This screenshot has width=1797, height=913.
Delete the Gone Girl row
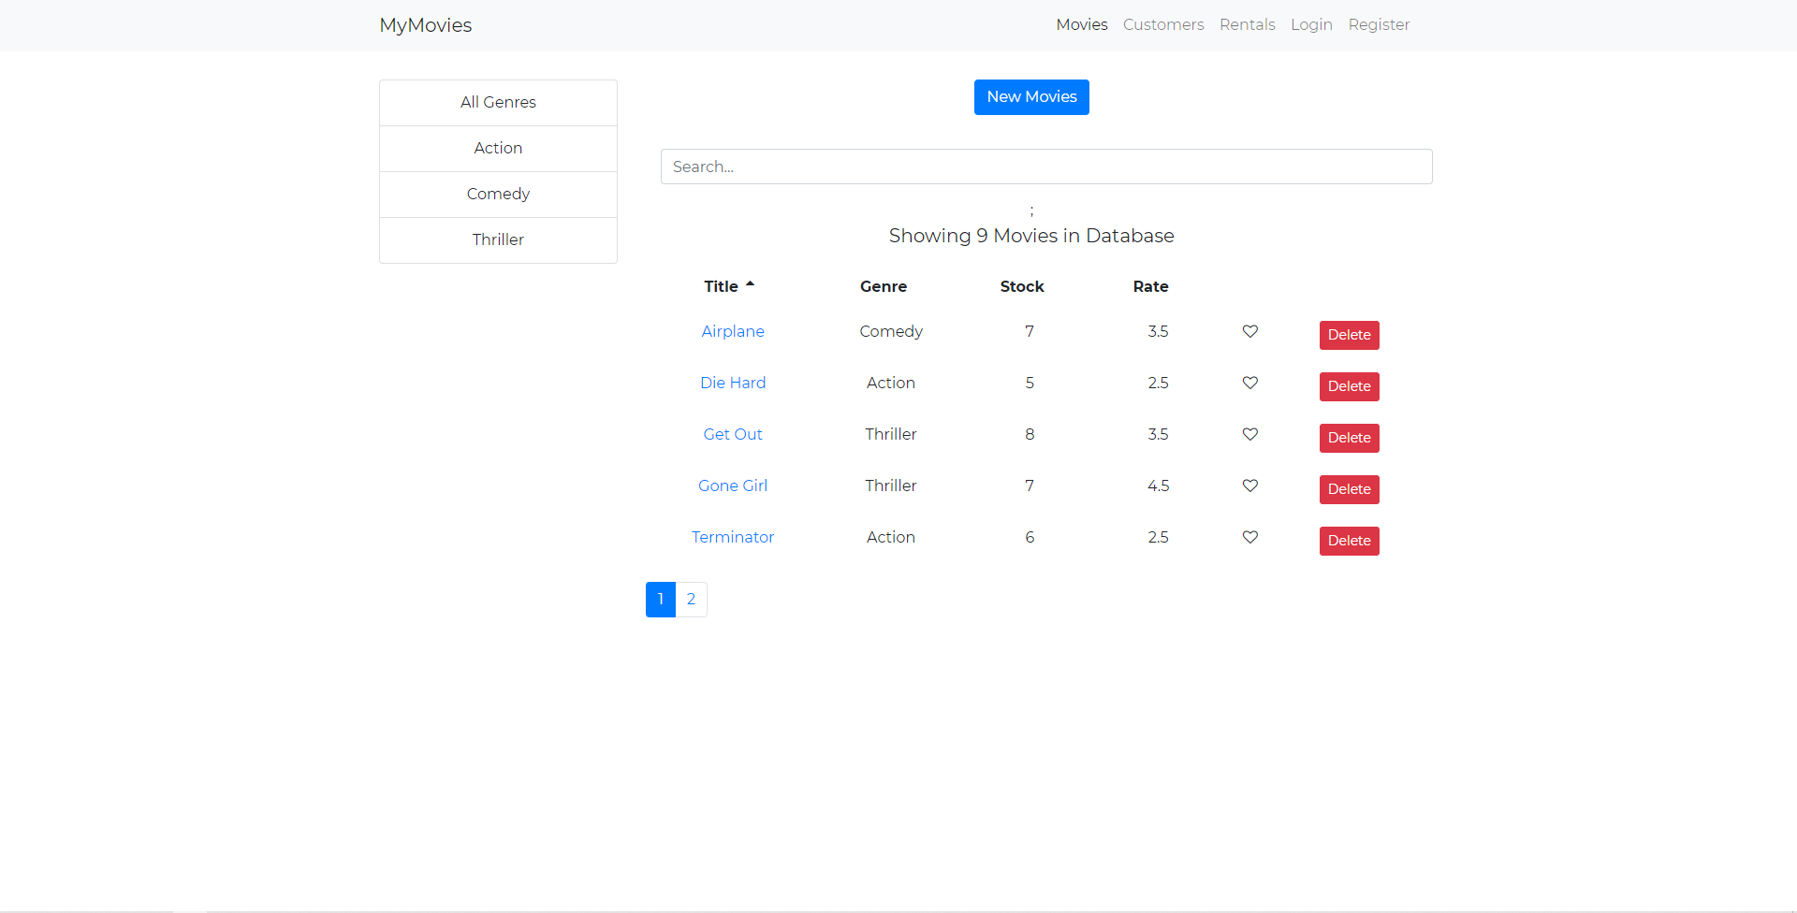tap(1349, 489)
